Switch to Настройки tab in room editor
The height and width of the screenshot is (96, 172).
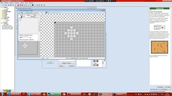point(33,17)
